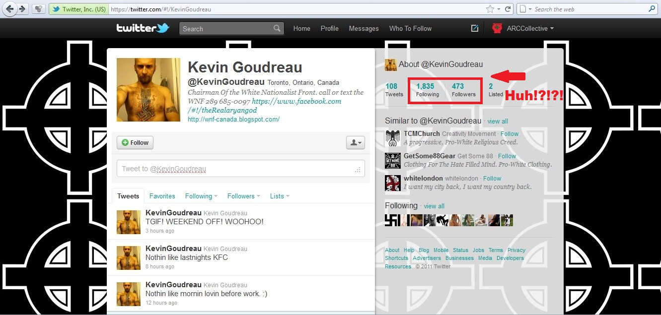
Task: Open Profile in Twitter navigation
Action: pos(329,28)
